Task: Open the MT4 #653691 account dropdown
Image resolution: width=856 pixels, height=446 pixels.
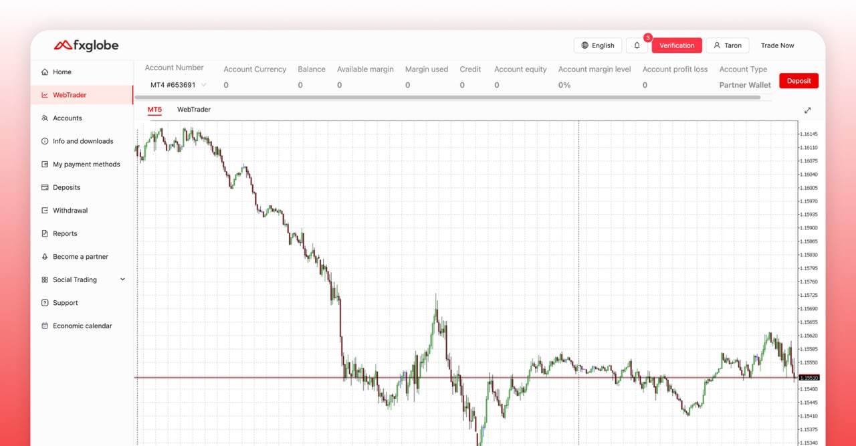Action: (x=178, y=85)
